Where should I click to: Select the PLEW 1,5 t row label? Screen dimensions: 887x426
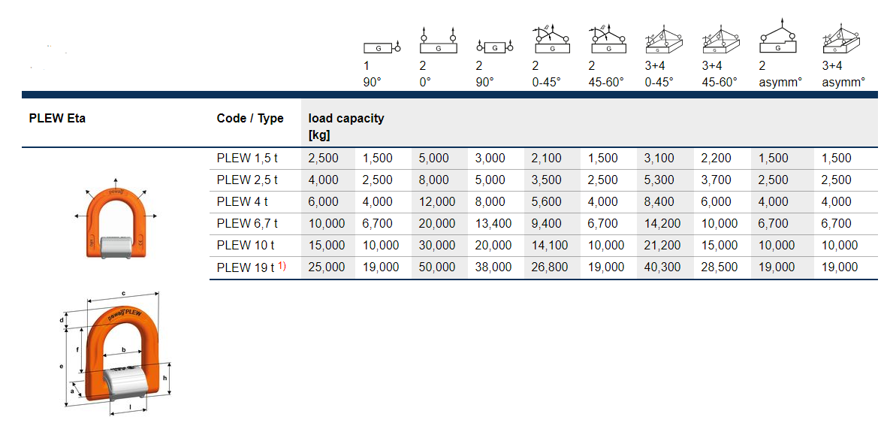click(x=246, y=159)
